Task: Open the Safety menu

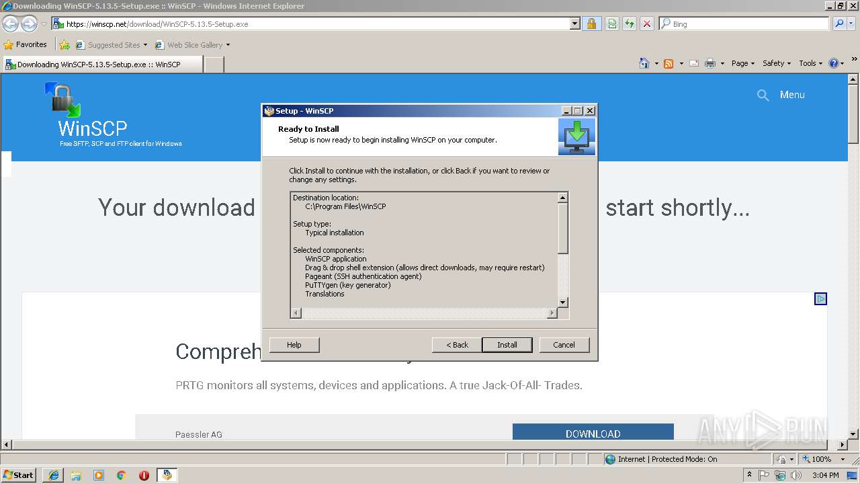Action: coord(777,63)
